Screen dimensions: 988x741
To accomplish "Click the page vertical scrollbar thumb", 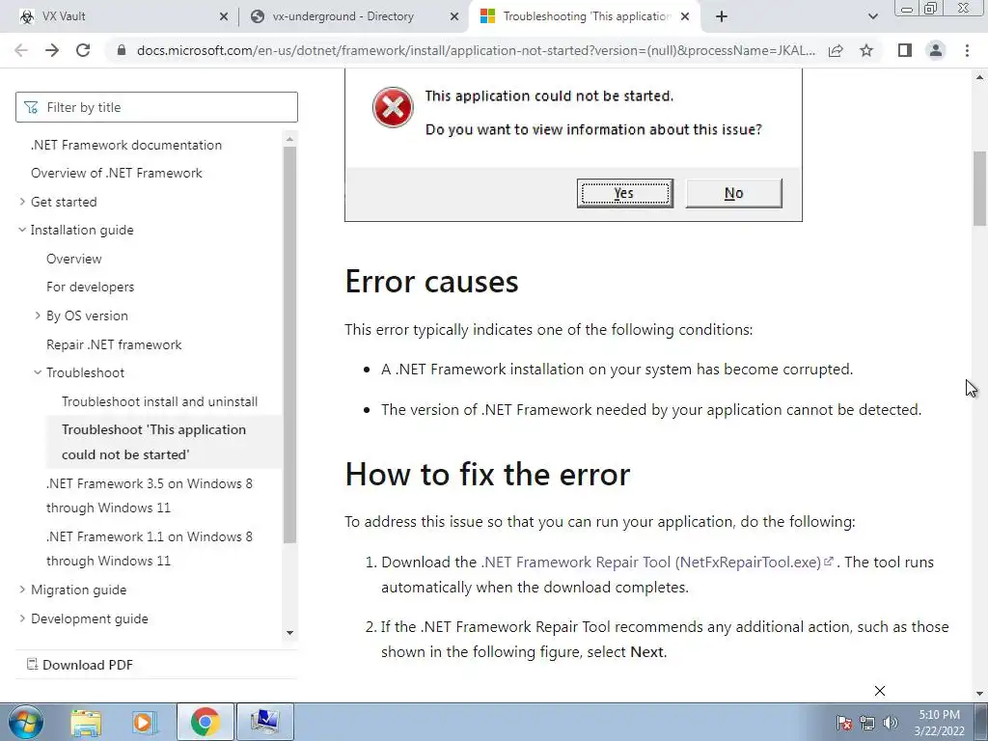I will coord(980,188).
